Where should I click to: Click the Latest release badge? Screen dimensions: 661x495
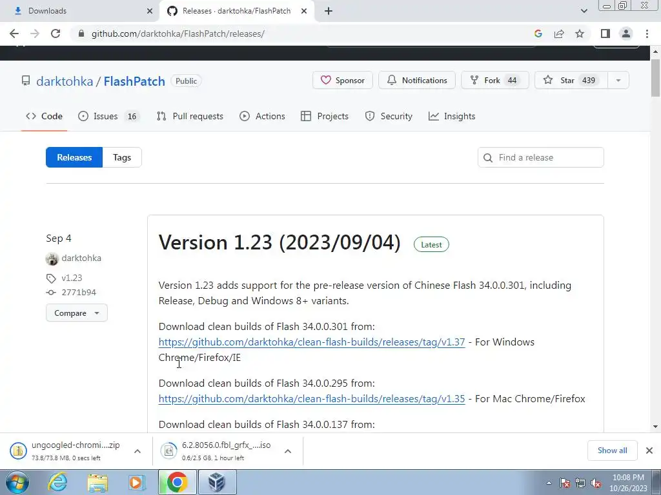(x=431, y=244)
